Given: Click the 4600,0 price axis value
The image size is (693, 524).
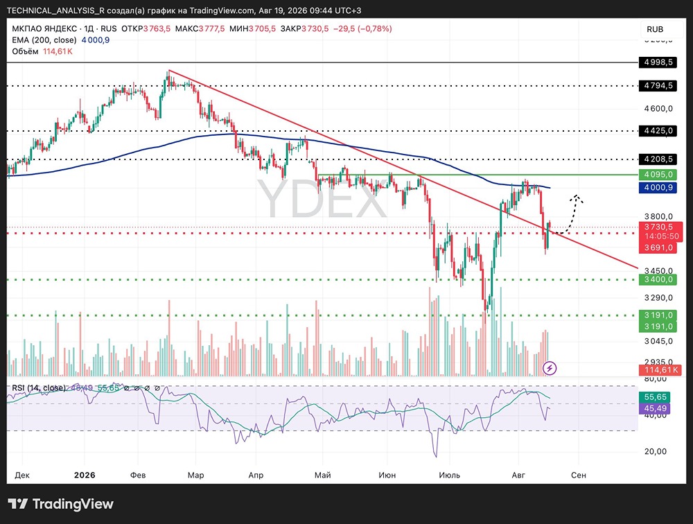Looking at the screenshot, I should coord(658,108).
